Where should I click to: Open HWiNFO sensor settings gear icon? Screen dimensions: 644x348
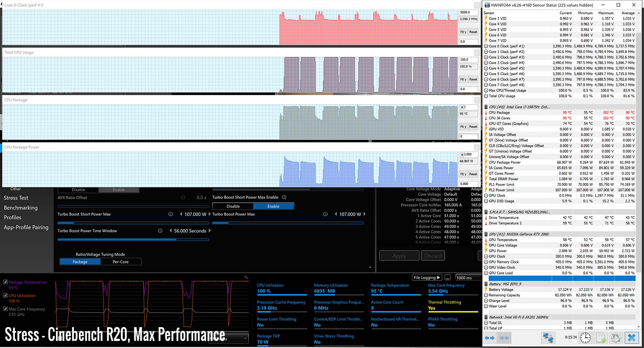pyautogui.click(x=616, y=338)
